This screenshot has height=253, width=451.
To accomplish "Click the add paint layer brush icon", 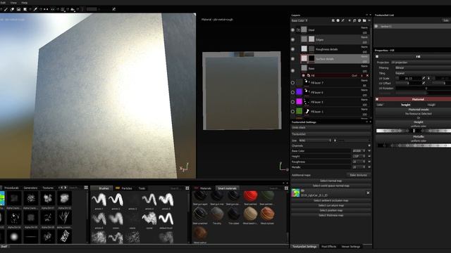I will tap(343, 20).
